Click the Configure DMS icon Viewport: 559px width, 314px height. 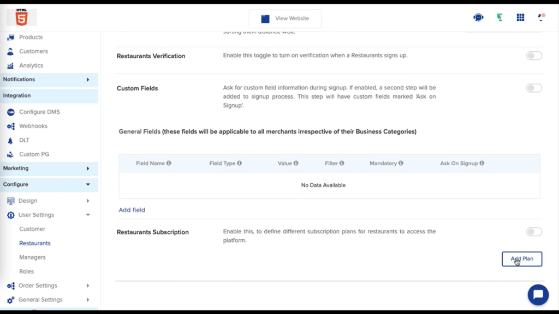tap(11, 112)
